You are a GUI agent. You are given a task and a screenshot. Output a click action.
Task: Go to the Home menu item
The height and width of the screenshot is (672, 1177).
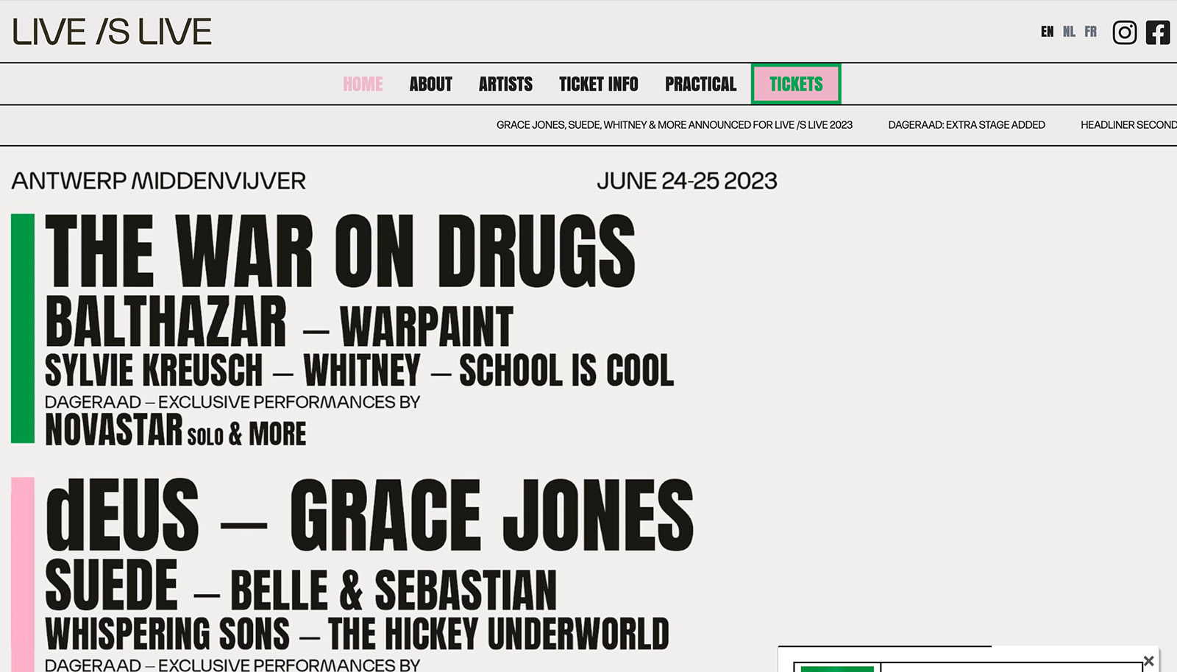(363, 84)
